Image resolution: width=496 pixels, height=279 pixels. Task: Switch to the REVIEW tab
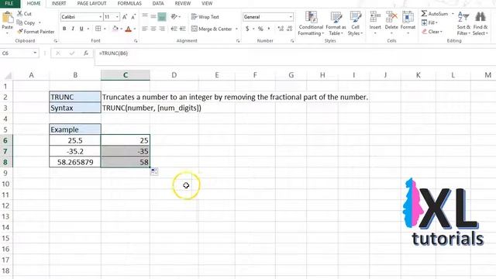[x=183, y=3]
